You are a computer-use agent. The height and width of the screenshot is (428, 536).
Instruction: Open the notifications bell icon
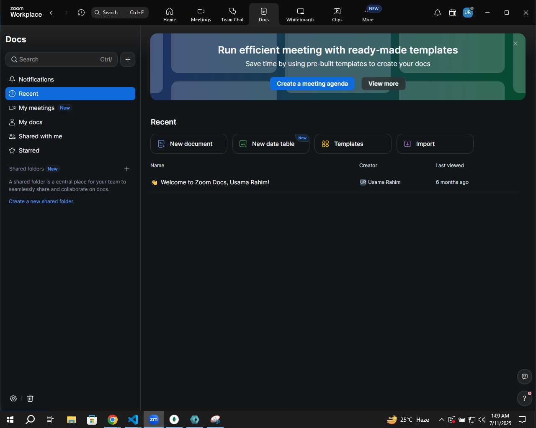(x=438, y=13)
